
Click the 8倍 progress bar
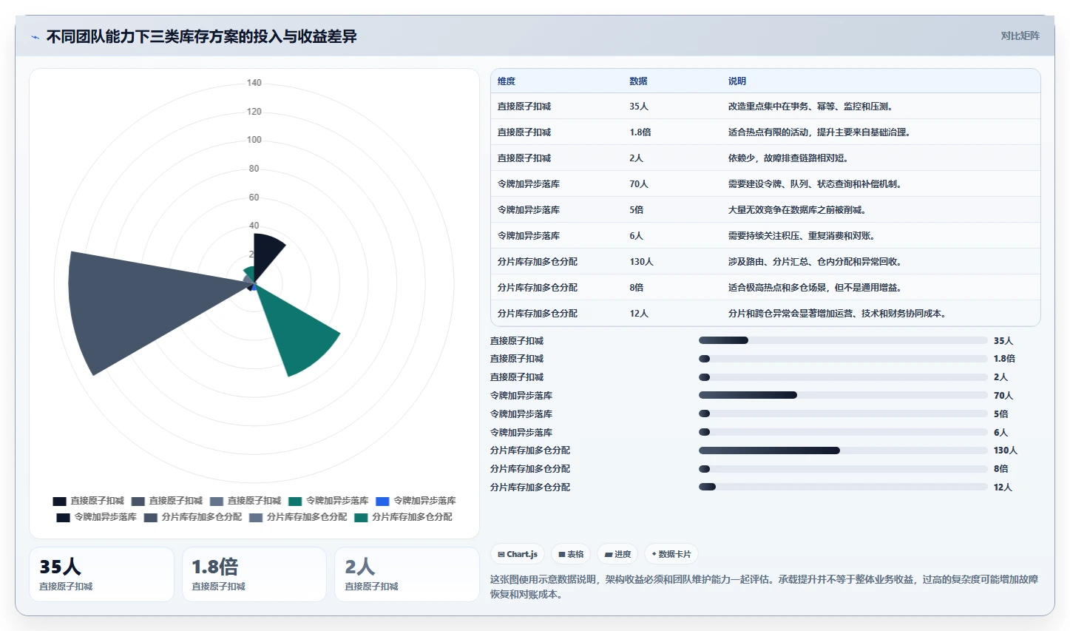843,468
